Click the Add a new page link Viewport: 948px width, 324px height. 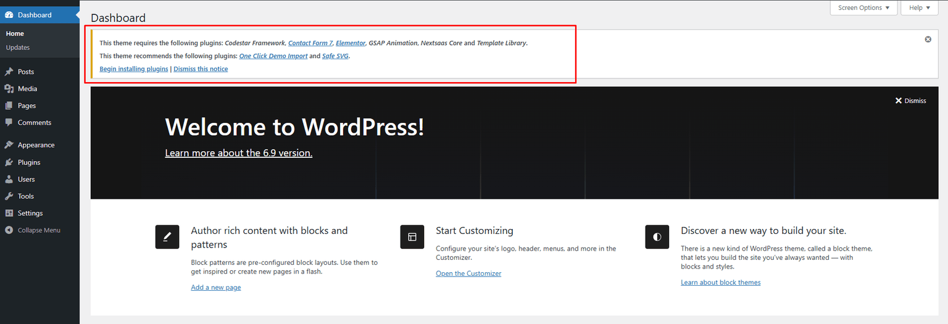(x=216, y=288)
